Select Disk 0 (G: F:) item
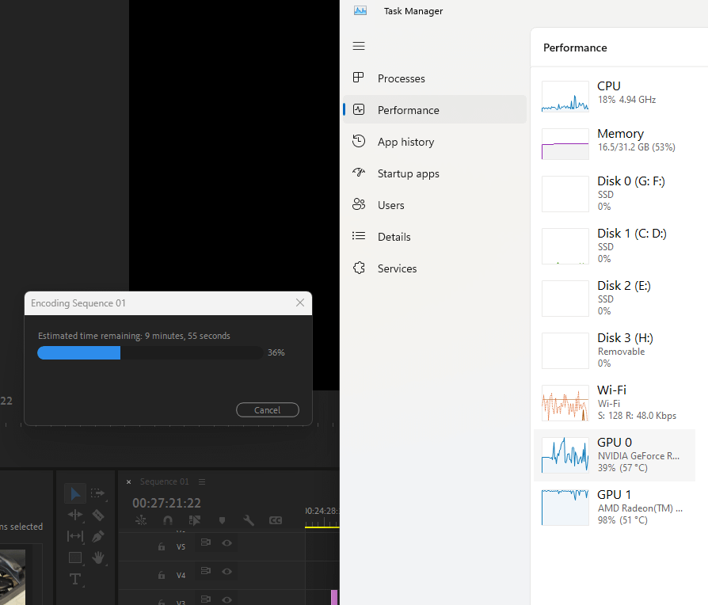The image size is (708, 605). [615, 194]
